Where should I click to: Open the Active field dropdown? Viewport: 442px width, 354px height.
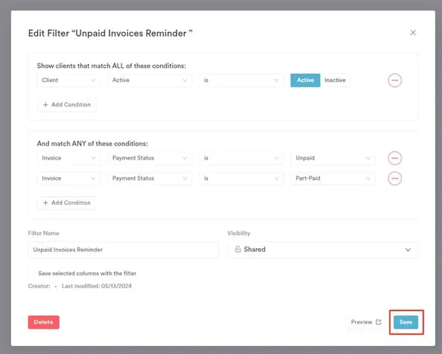150,80
